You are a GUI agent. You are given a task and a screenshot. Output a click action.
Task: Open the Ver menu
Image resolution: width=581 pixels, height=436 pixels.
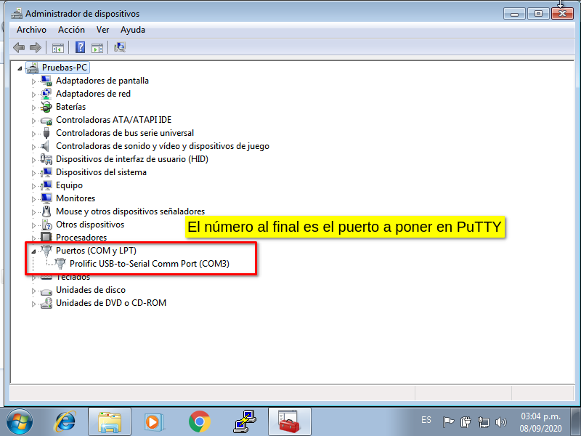(x=102, y=30)
